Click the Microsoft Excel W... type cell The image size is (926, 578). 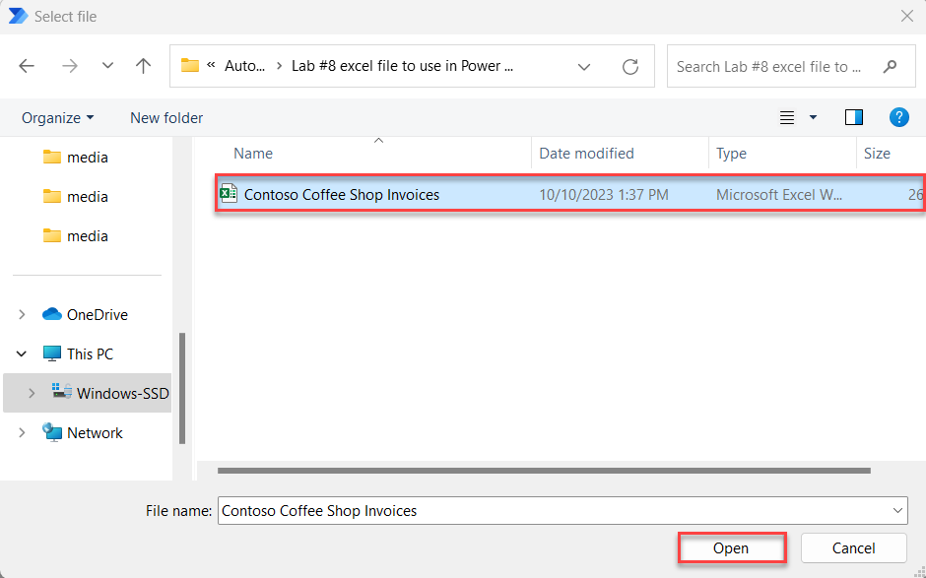coord(779,195)
